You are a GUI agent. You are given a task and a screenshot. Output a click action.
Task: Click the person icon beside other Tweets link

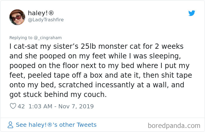pyautogui.click(x=11, y=125)
